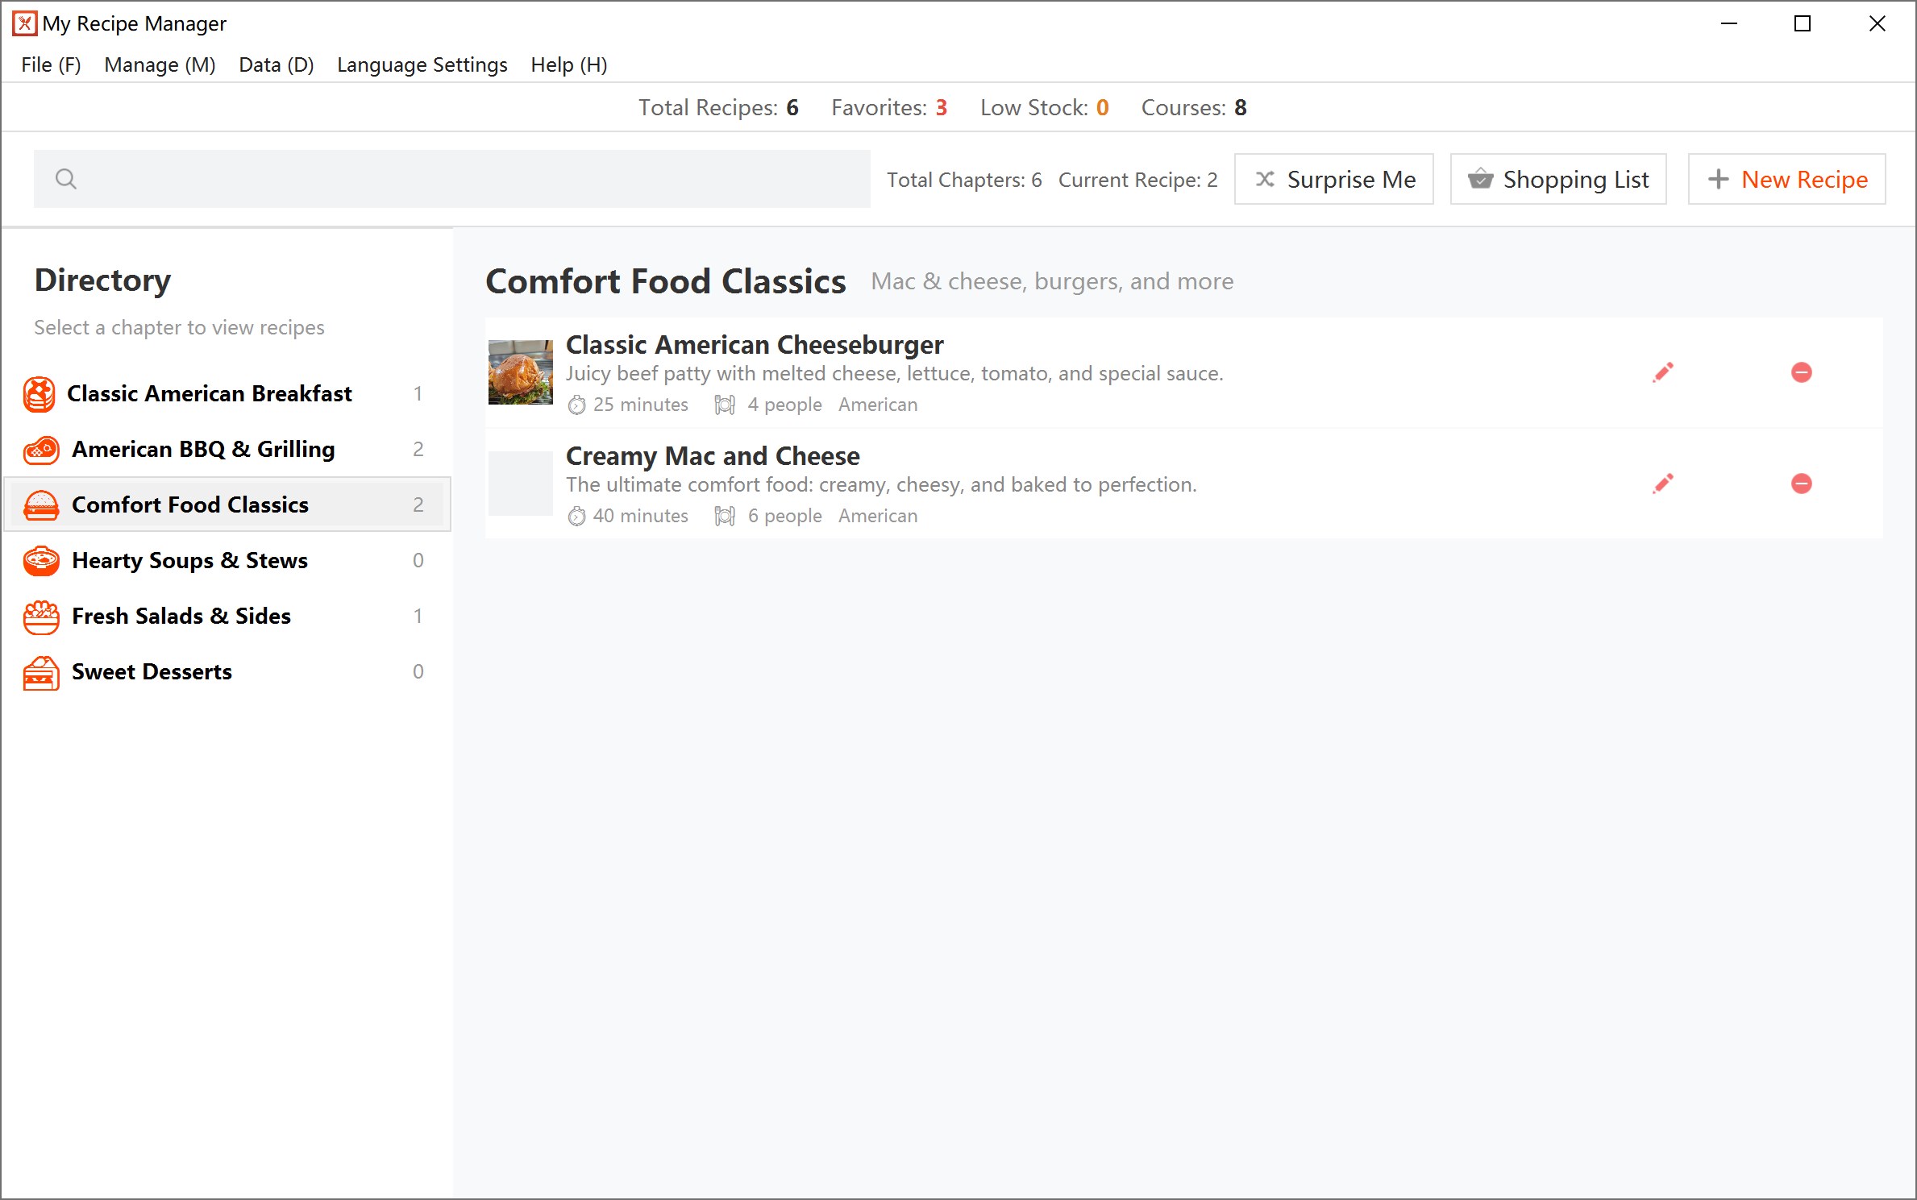The image size is (1917, 1200).
Task: Click the My Recipe Manager app icon
Action: click(x=25, y=23)
